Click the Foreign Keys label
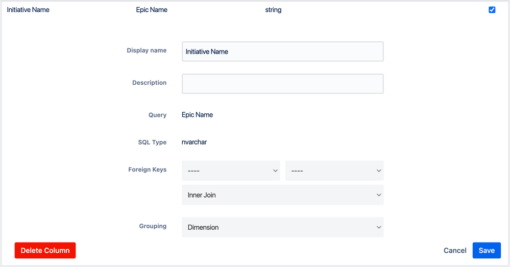510x267 pixels. point(147,169)
